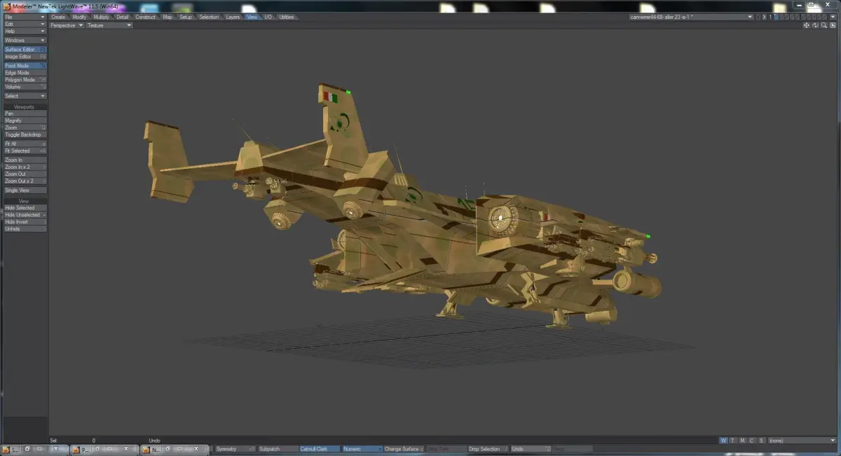Click the Volume selection mode button
Viewport: 841px width, 456px height.
(x=25, y=87)
